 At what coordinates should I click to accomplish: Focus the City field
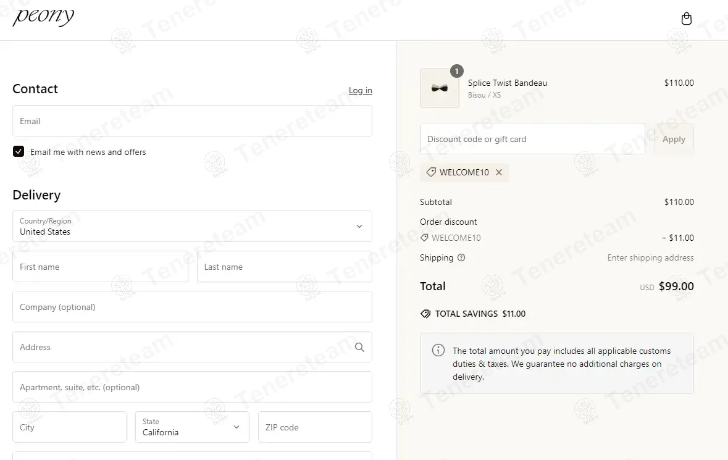point(69,427)
